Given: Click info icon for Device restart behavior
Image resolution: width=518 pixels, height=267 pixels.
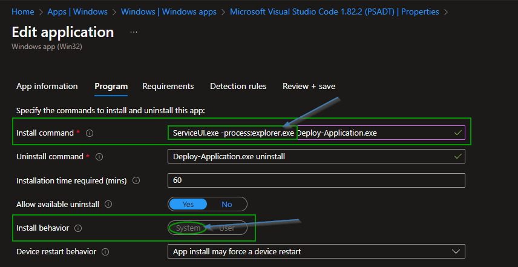Looking at the screenshot, I should pyautogui.click(x=105, y=251).
